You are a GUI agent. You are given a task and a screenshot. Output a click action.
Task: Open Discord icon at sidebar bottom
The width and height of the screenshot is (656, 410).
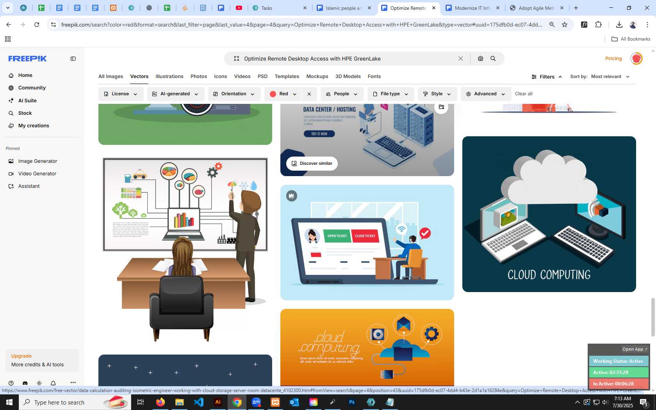pos(25,383)
